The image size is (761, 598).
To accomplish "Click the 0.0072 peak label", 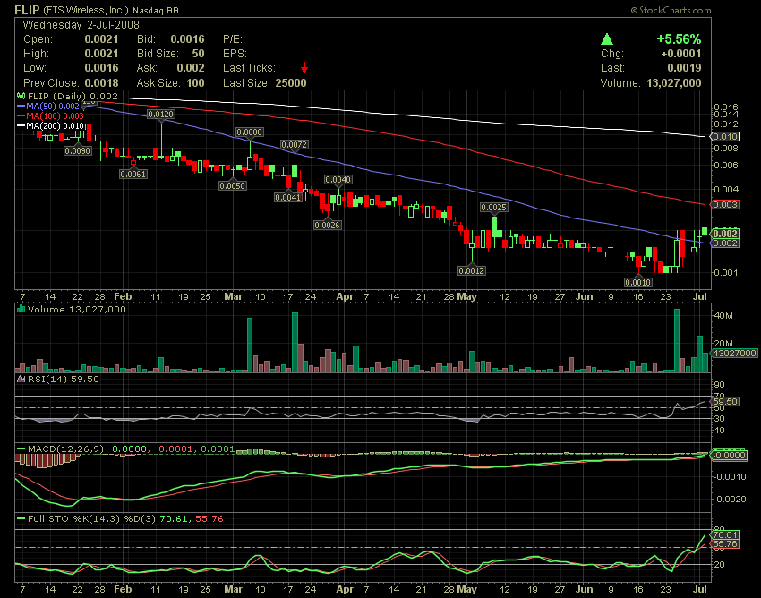I will (x=295, y=145).
